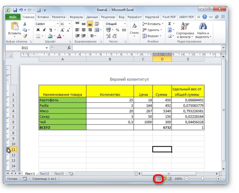
Task: Toggle italic formatting (К)
Action: [x=44, y=30]
